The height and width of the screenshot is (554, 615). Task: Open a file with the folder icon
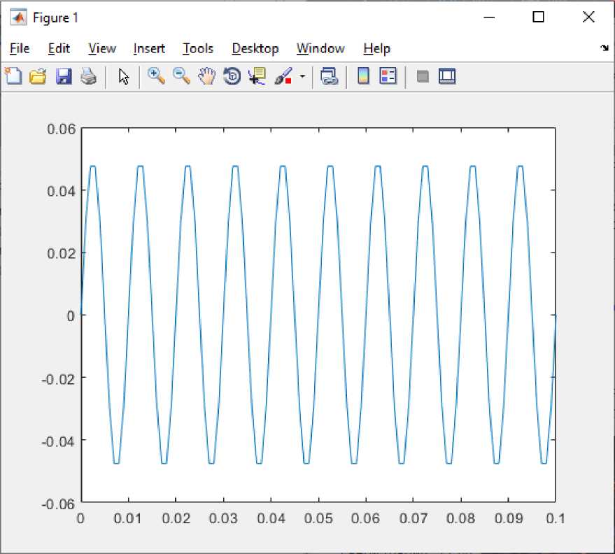[38, 76]
